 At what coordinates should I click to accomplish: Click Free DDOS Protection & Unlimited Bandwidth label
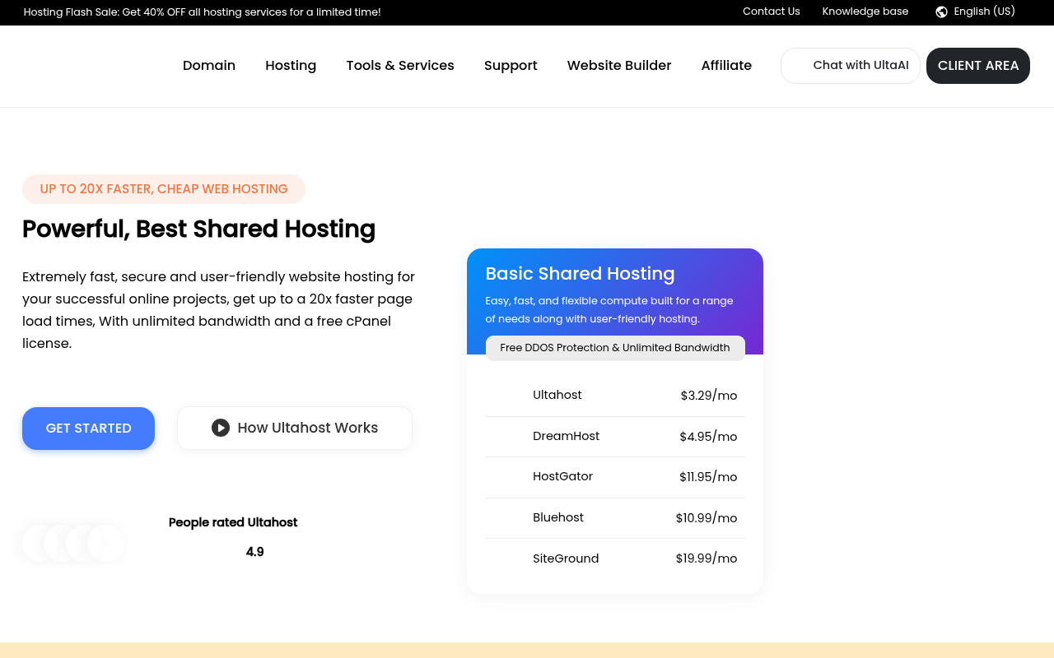(615, 348)
